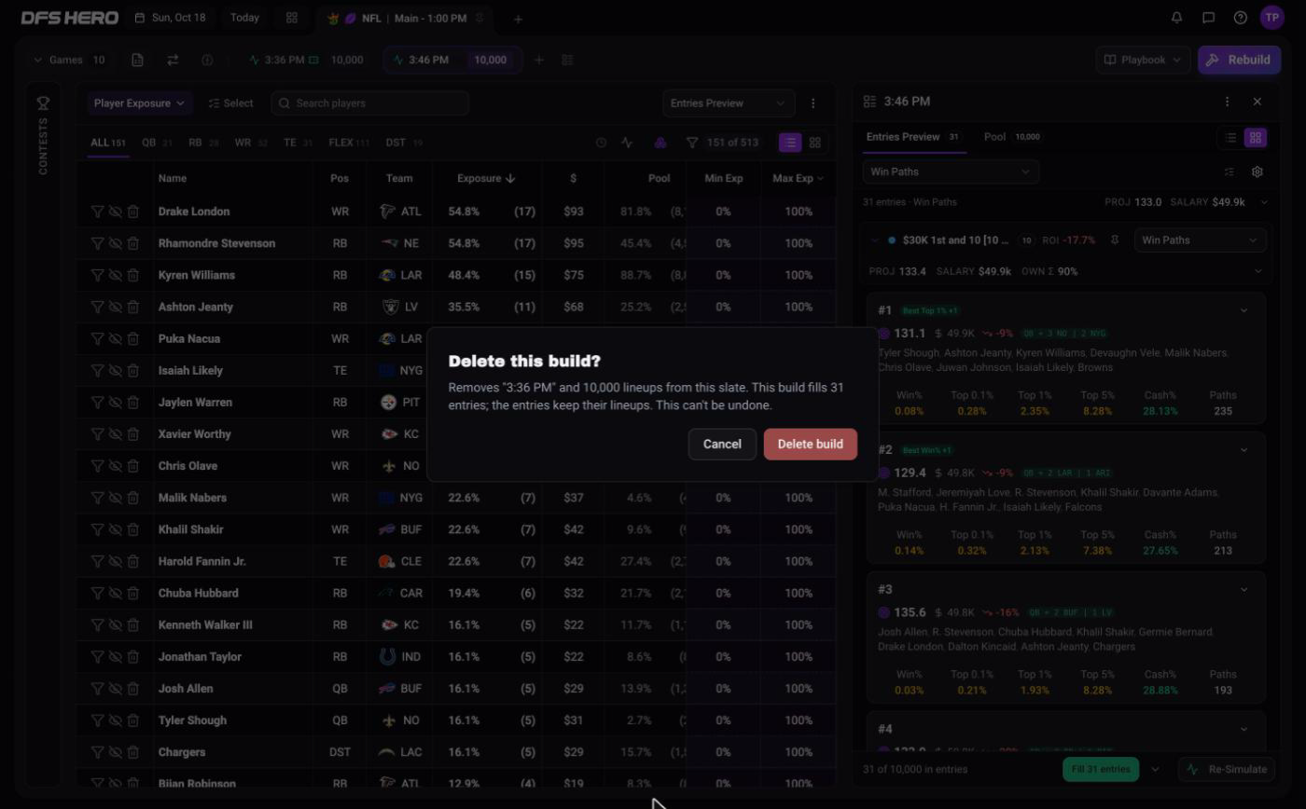Click the Rebuild button
This screenshot has height=809, width=1306.
tap(1239, 60)
